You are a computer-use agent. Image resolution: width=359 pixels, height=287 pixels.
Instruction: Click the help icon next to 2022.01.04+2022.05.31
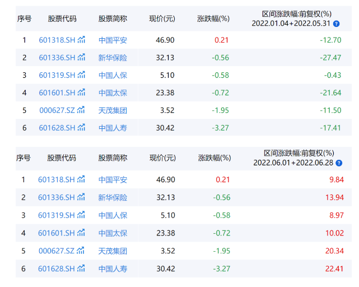(336, 24)
